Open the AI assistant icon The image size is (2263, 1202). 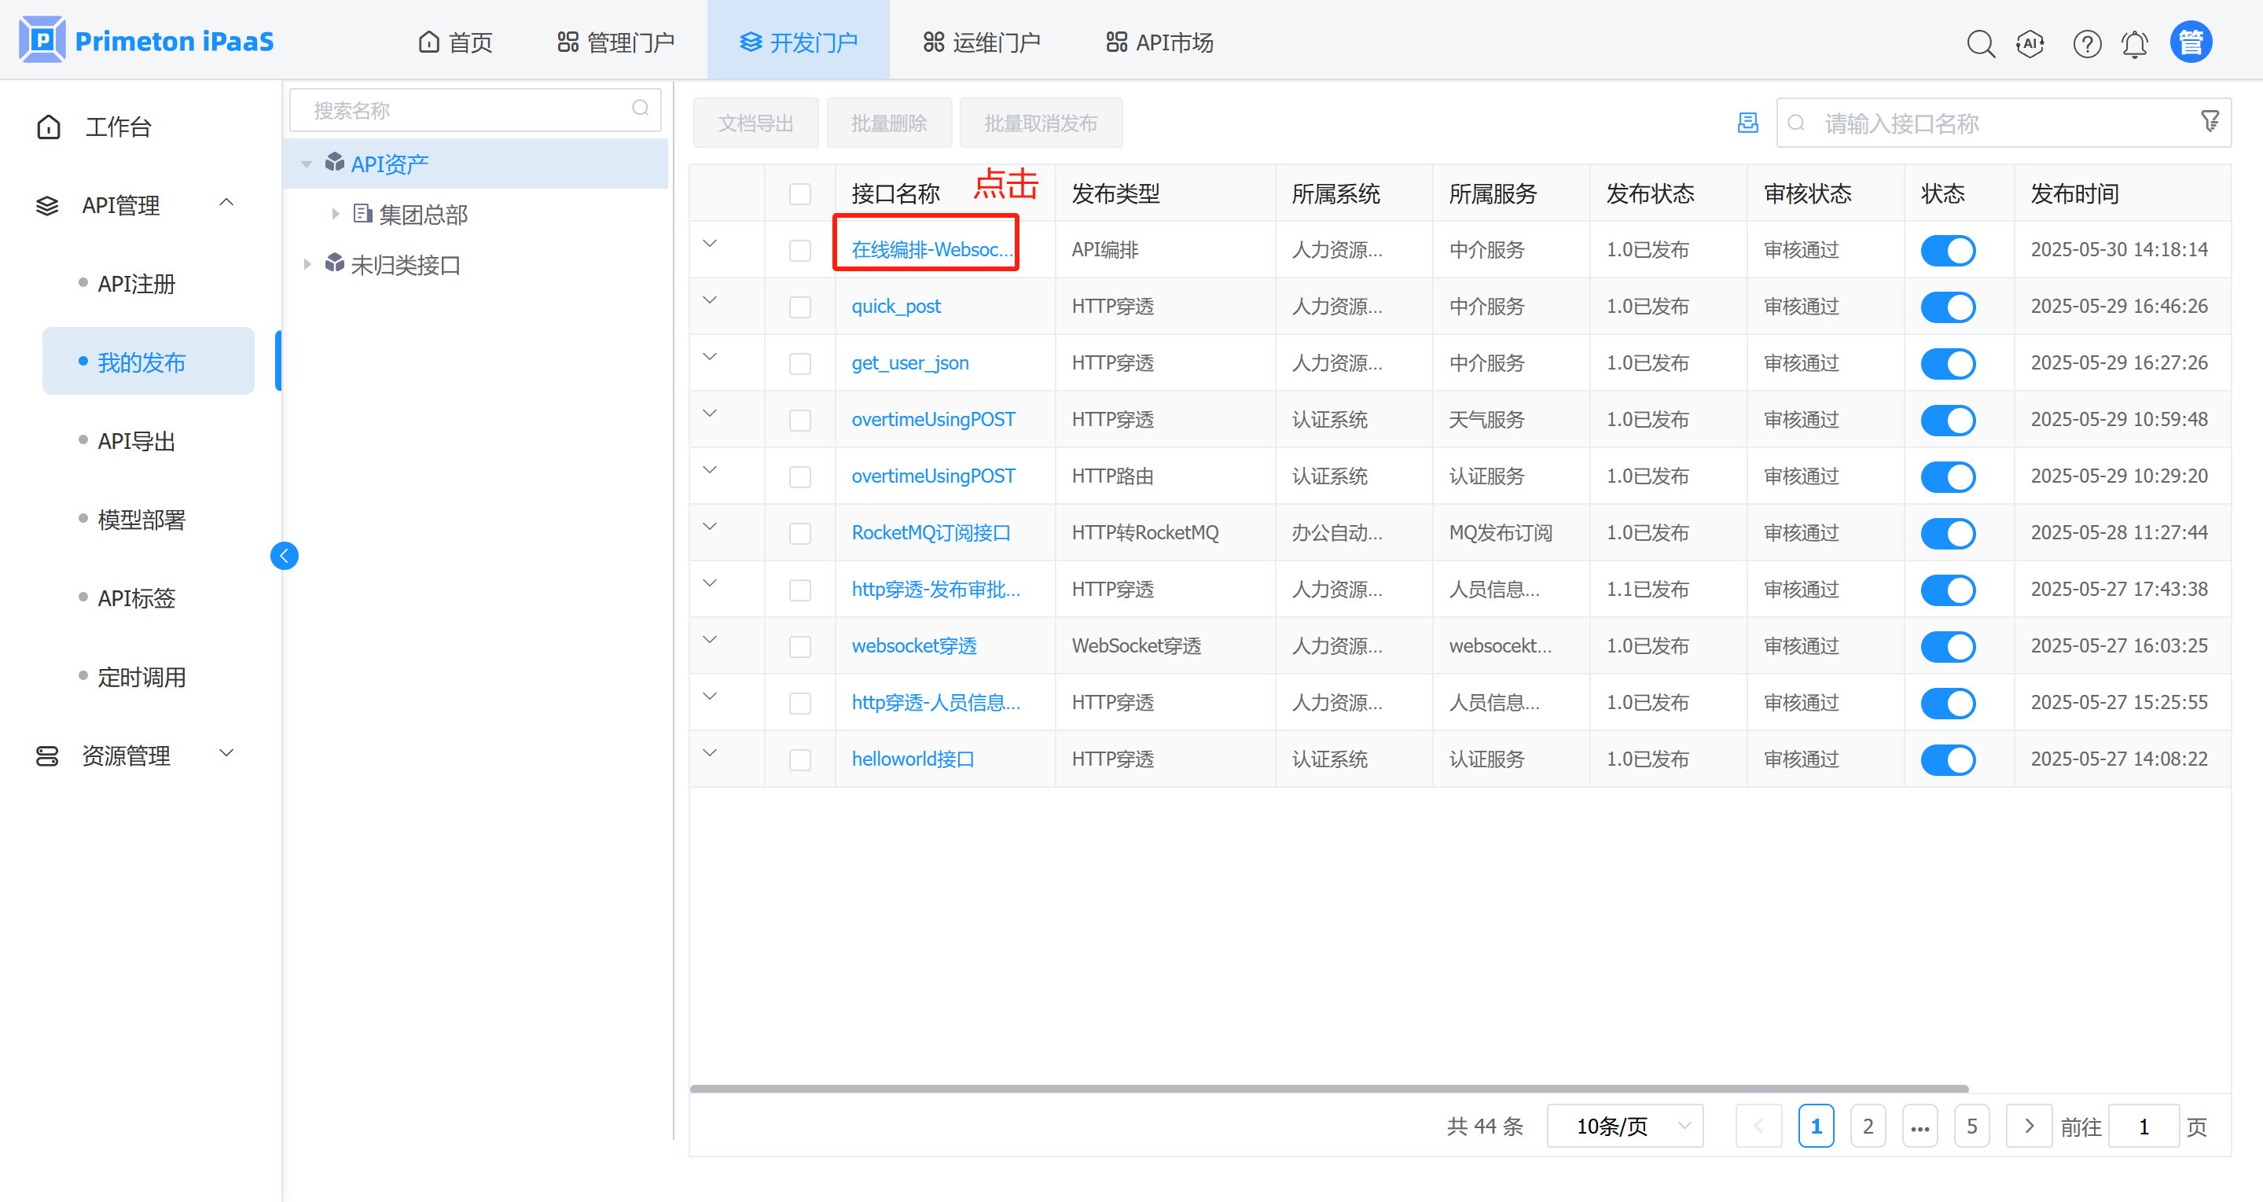point(2030,43)
